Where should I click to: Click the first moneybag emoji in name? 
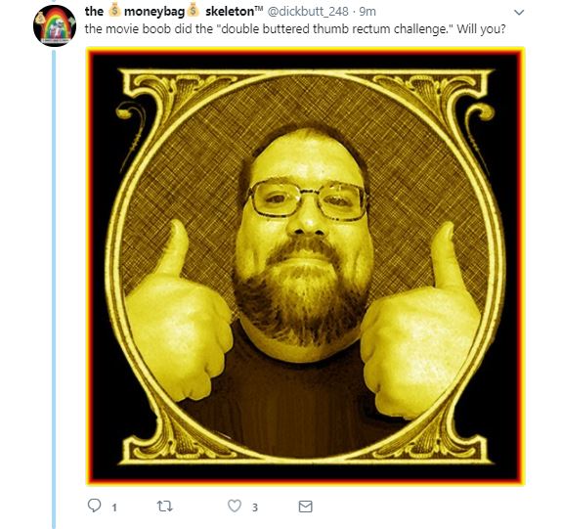tap(114, 11)
